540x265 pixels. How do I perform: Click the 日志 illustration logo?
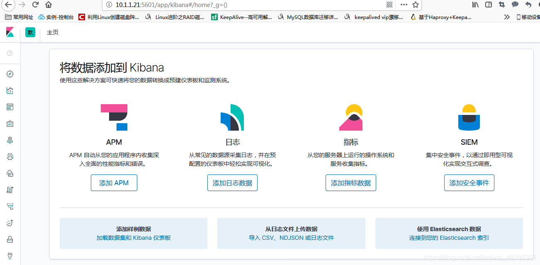(x=232, y=117)
